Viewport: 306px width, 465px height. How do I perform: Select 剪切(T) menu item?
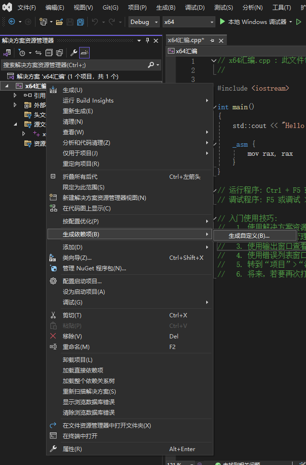[129, 315]
